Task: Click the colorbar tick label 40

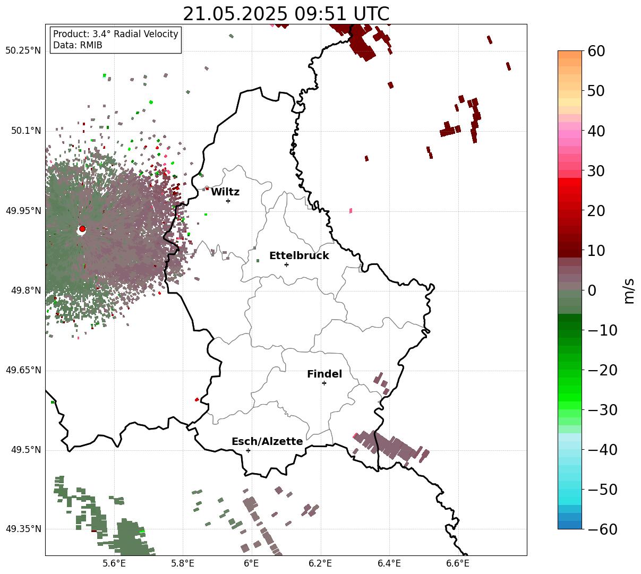Action: coord(596,131)
